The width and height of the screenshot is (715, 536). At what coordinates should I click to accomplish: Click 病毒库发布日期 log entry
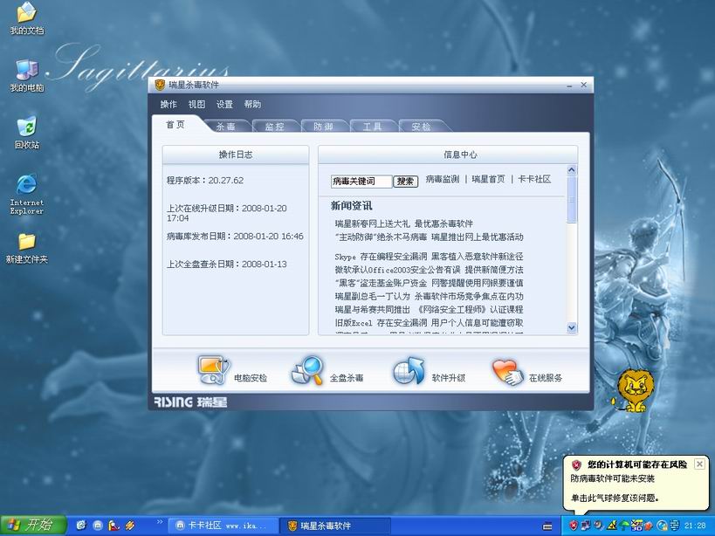(x=235, y=236)
